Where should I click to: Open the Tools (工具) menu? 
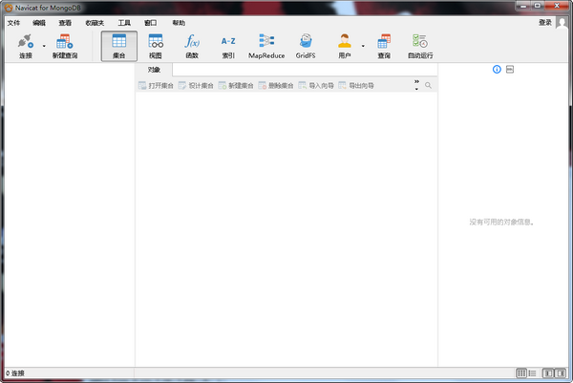coord(124,22)
